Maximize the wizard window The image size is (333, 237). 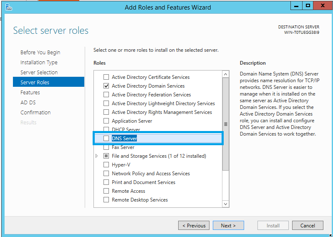click(x=308, y=6)
